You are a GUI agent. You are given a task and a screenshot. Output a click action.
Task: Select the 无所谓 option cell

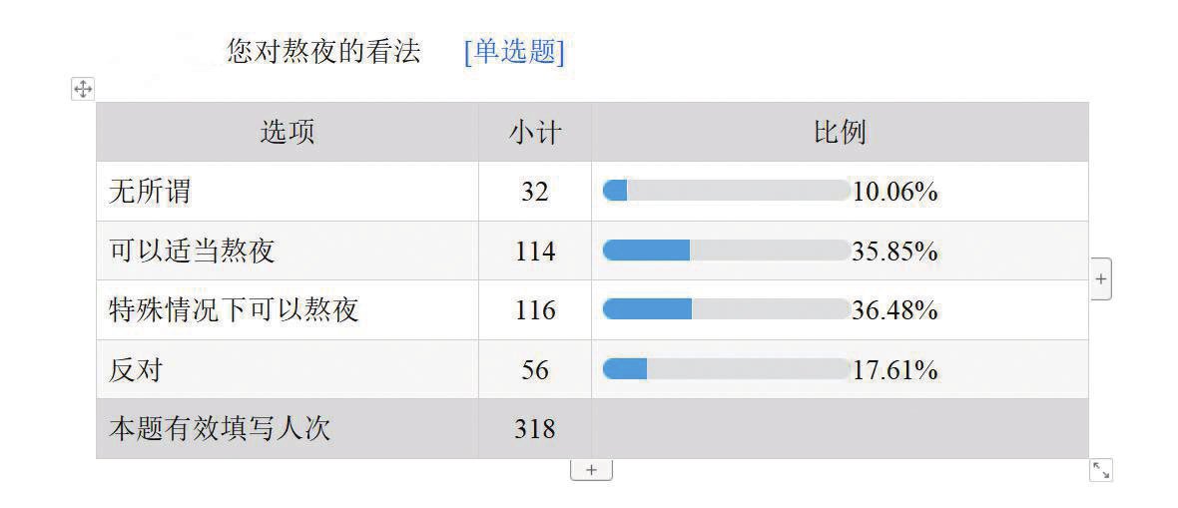pyautogui.click(x=287, y=192)
